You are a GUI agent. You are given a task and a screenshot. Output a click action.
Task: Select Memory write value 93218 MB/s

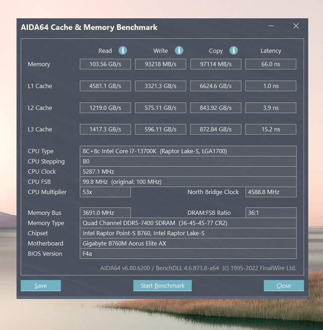(x=160, y=64)
